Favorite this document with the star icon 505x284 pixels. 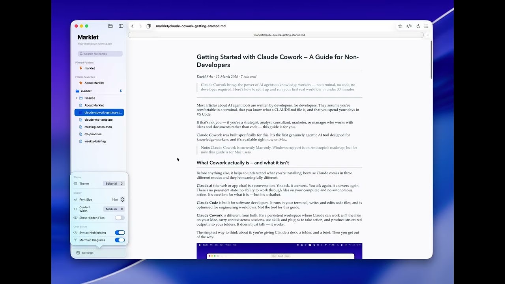pos(400,26)
